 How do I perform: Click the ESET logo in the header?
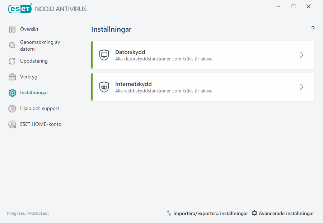(20, 8)
